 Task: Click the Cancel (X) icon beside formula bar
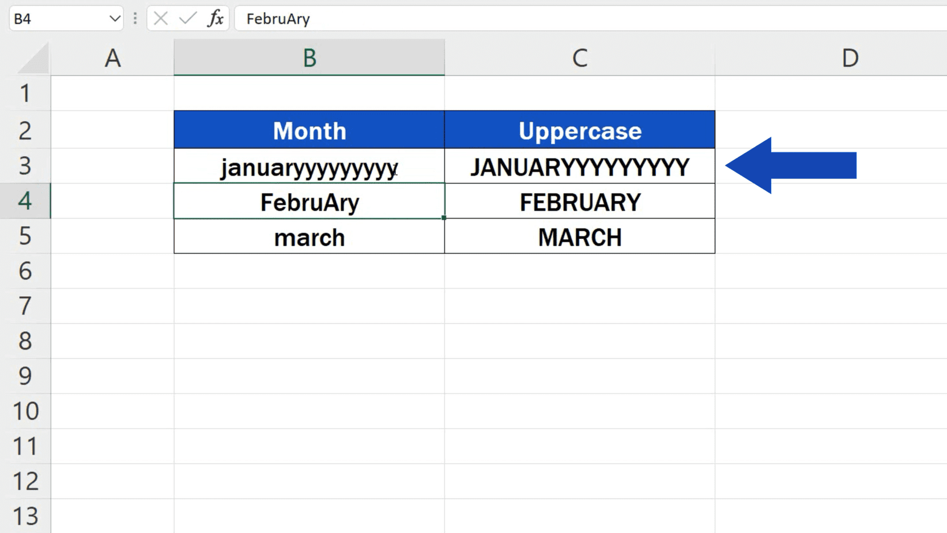160,18
